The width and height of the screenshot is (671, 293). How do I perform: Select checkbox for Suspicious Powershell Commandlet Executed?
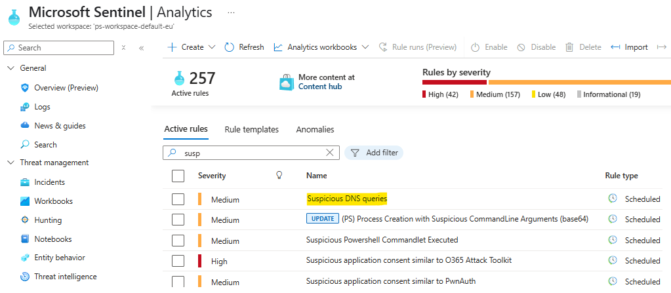pyautogui.click(x=178, y=241)
